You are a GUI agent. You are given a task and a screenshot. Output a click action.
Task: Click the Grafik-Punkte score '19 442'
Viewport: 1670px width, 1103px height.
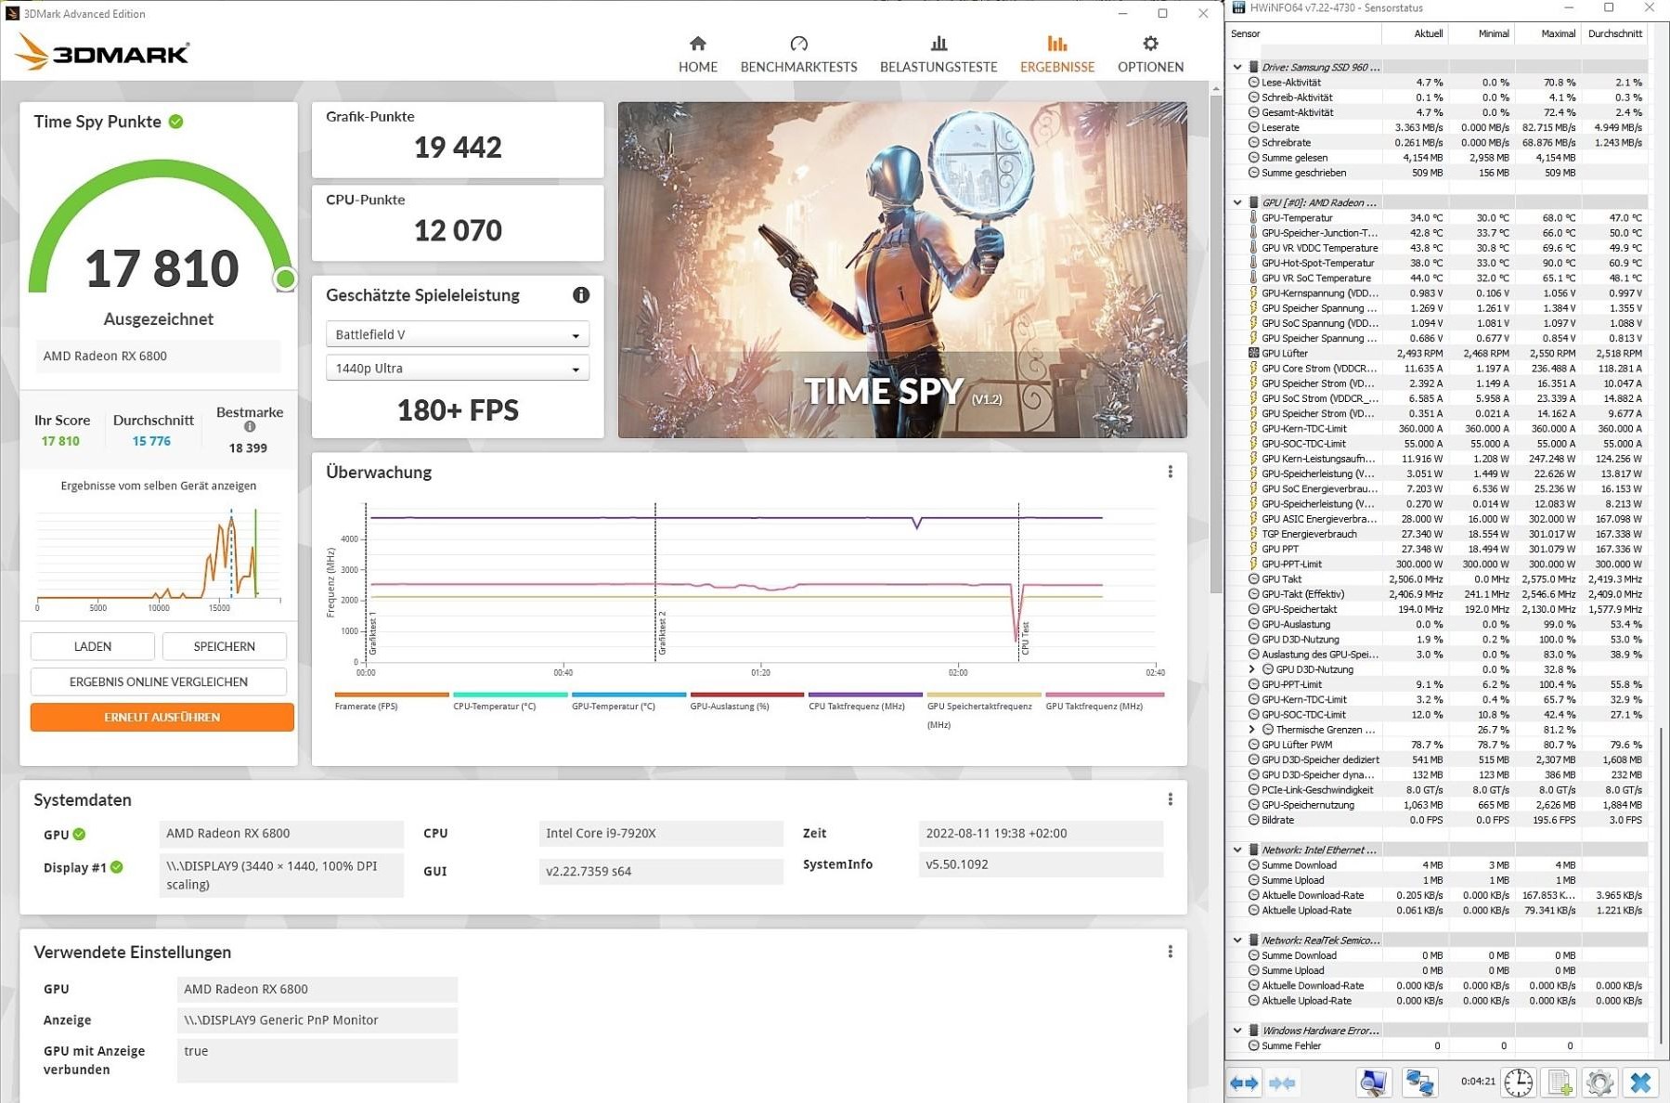(x=458, y=148)
